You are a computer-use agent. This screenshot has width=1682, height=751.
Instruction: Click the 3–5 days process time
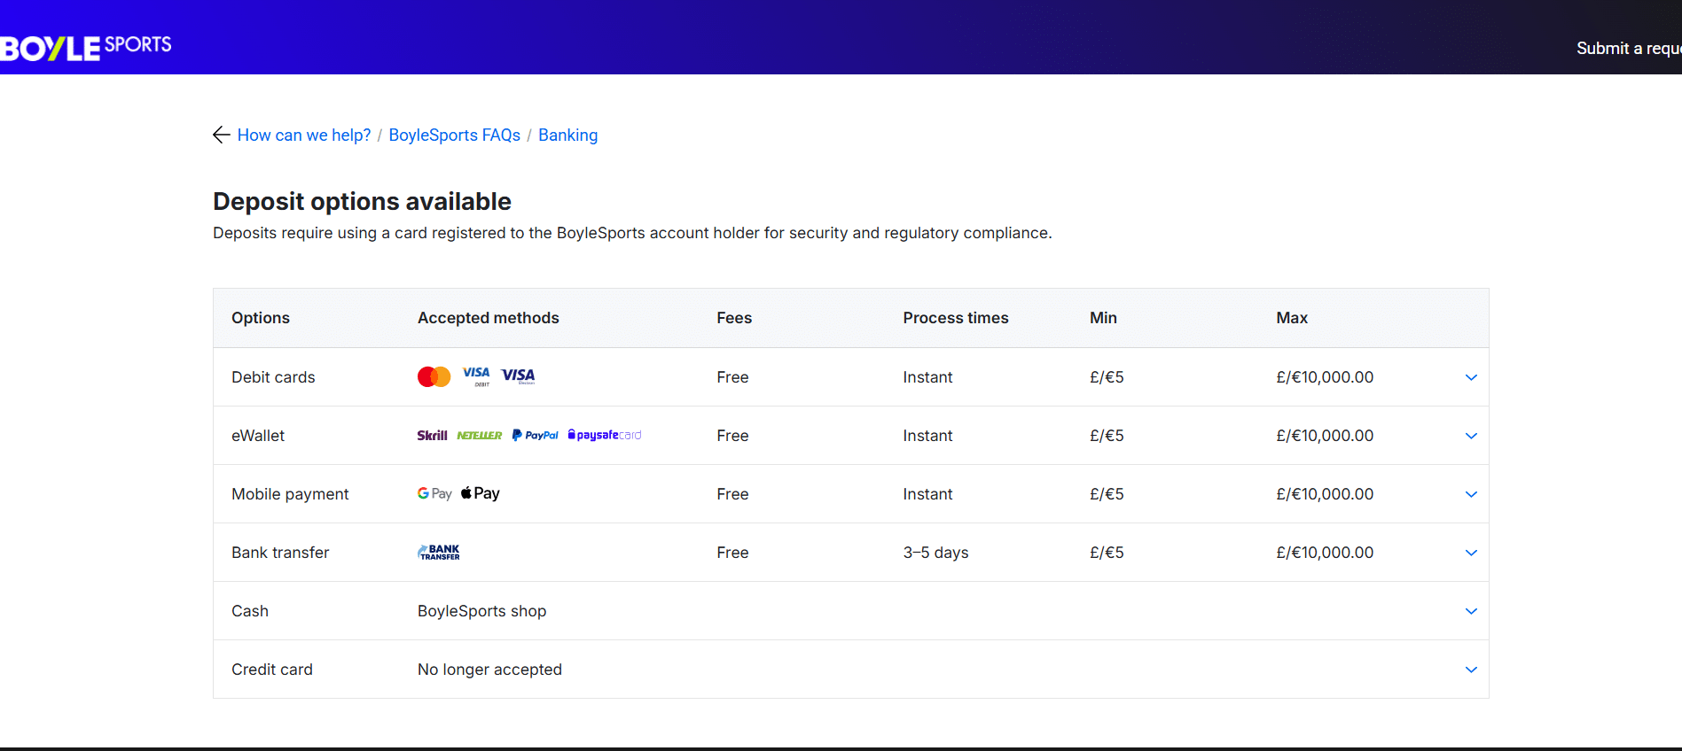pyautogui.click(x=935, y=553)
